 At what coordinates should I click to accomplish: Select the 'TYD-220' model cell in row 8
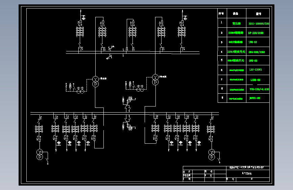(x=259, y=89)
